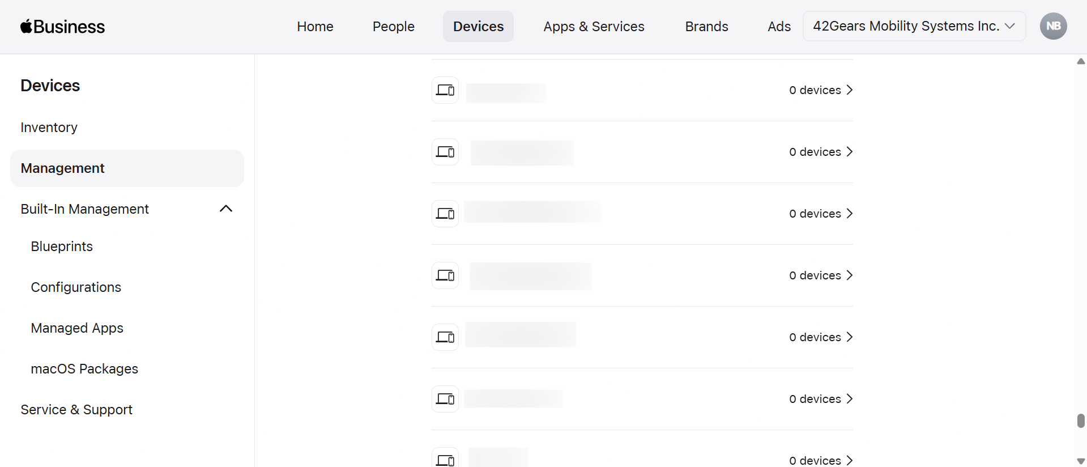Open the NB account avatar
The height and width of the screenshot is (467, 1087).
coord(1053,26)
